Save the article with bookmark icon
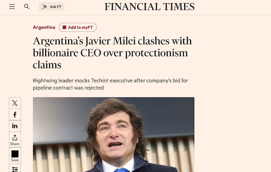271x172 pixels. pos(15,154)
